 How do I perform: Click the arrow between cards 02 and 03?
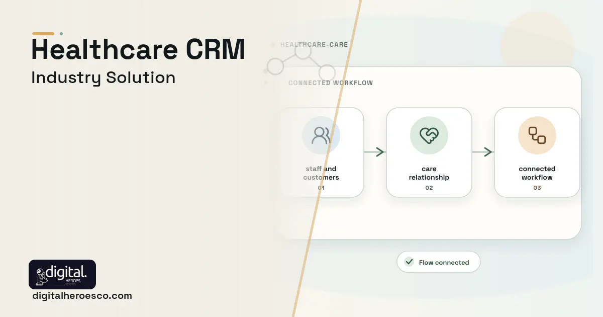point(482,152)
